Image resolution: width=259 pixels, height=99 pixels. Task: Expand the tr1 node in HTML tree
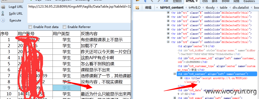(168, 13)
